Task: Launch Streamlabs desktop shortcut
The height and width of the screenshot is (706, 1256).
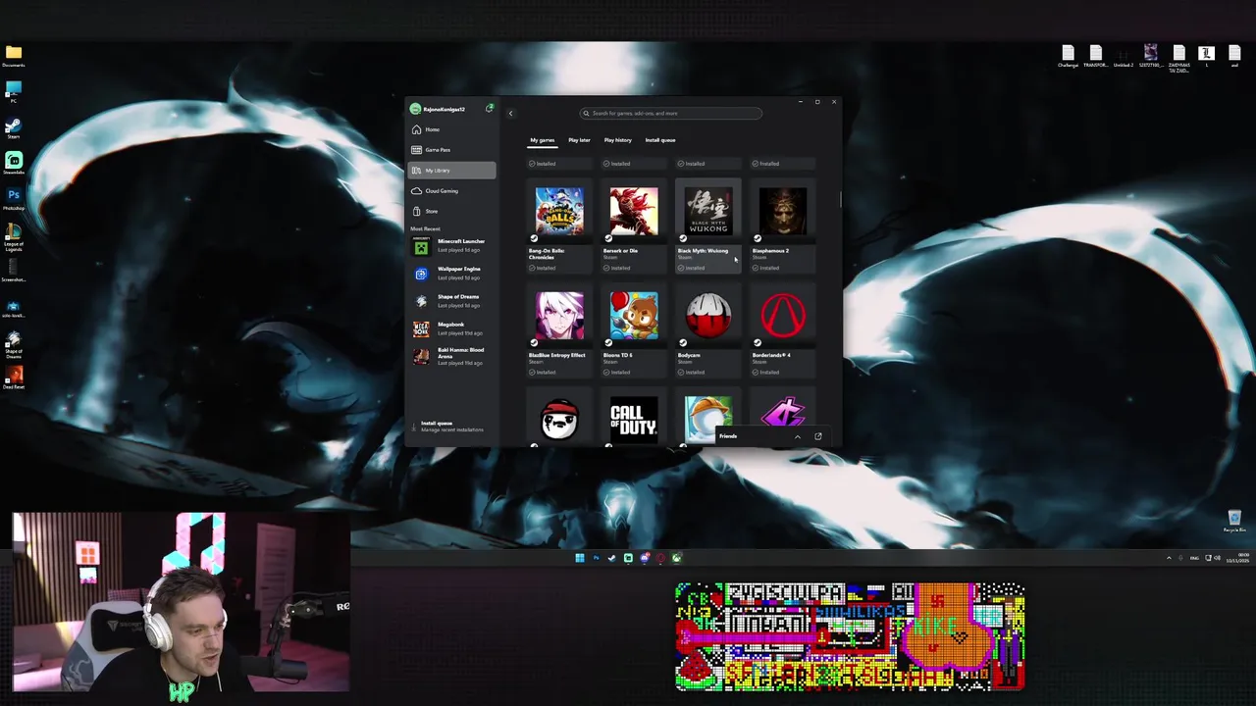Action: (14, 164)
